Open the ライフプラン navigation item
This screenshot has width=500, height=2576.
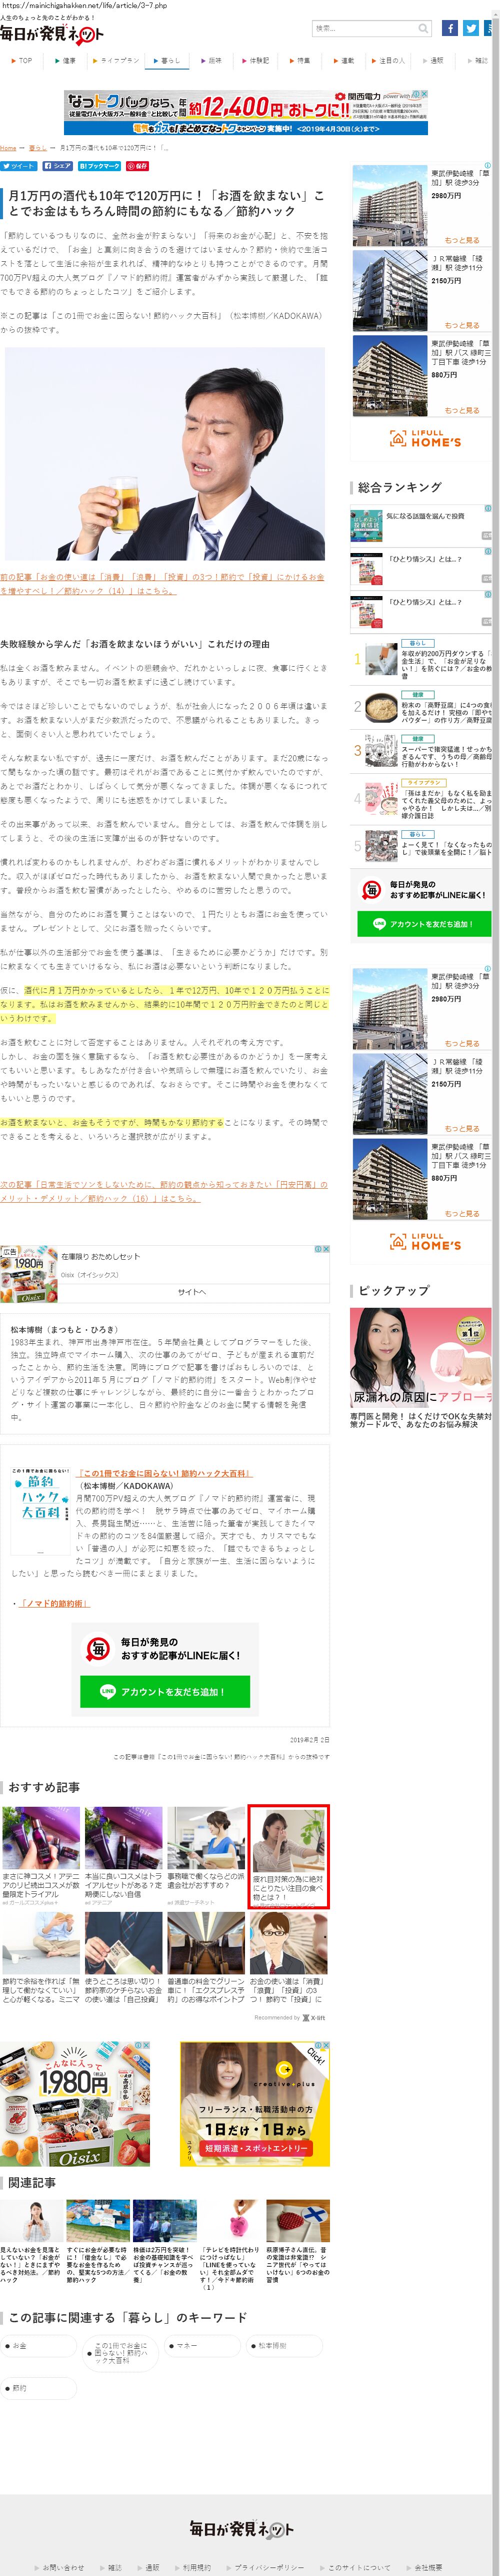point(117,61)
